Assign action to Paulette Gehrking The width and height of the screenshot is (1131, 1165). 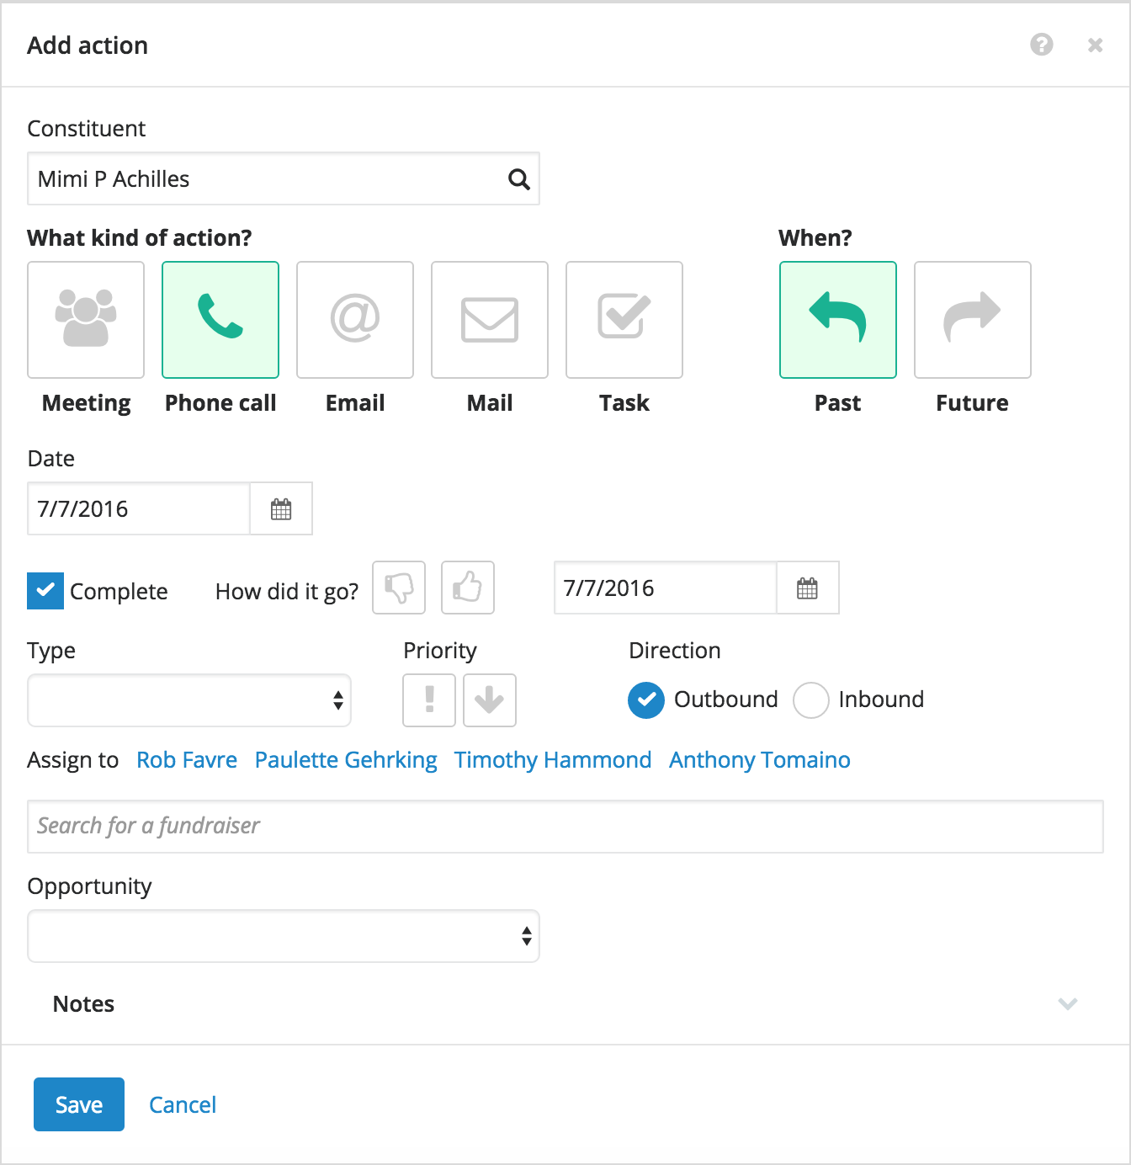pos(346,760)
